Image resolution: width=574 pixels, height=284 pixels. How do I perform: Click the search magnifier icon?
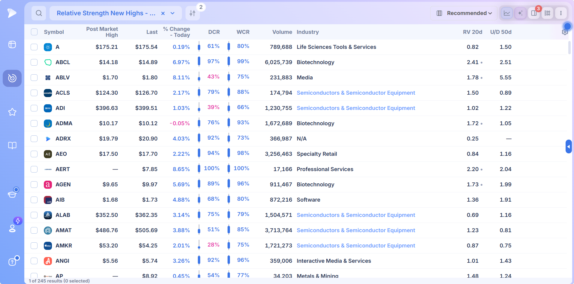[39, 13]
